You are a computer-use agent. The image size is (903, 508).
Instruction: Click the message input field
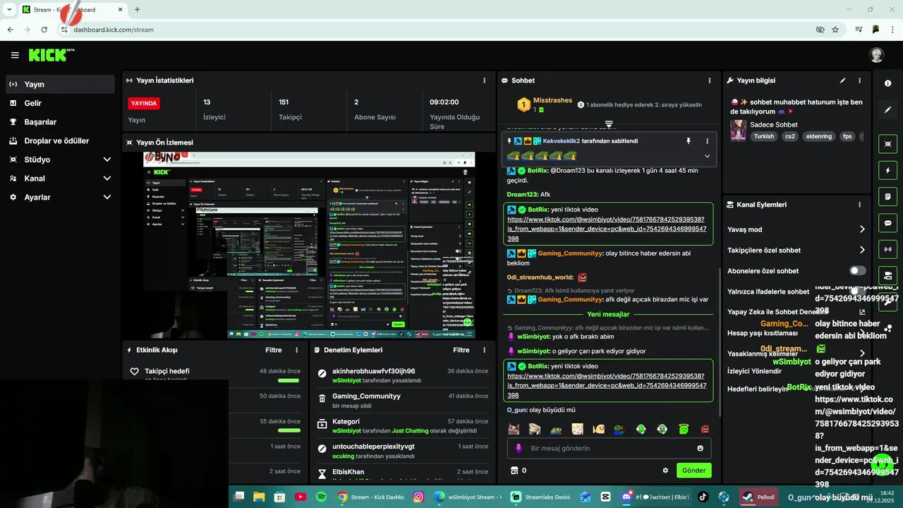609,448
